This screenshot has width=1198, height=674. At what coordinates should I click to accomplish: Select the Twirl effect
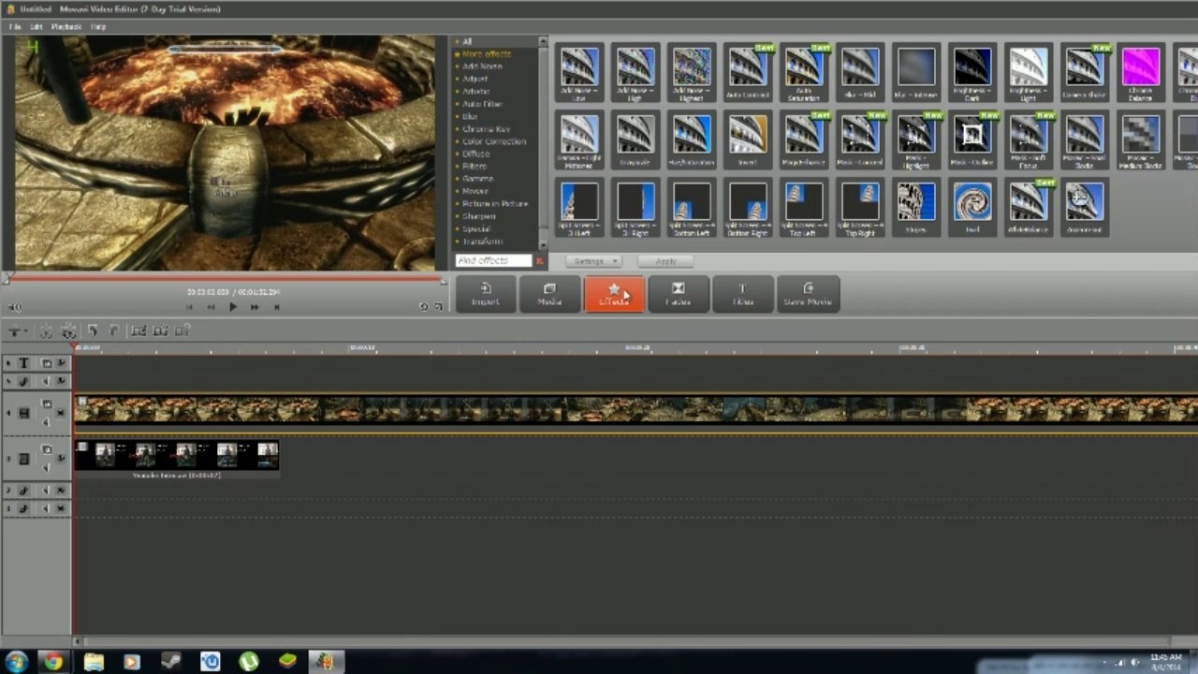pos(972,207)
